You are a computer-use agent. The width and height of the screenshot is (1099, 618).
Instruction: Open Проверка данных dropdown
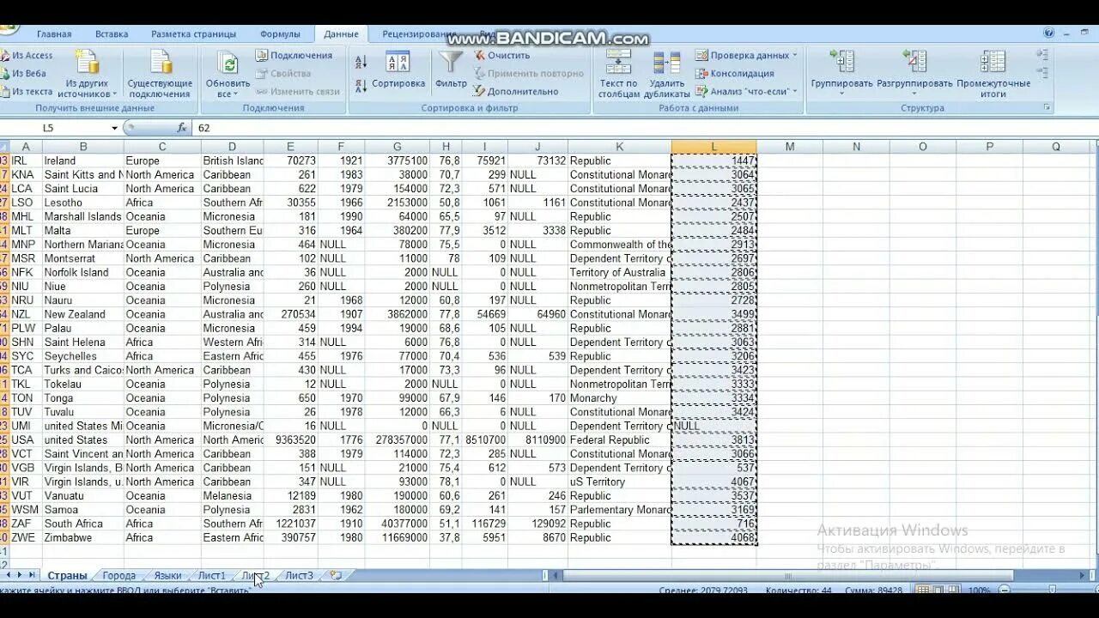coord(746,55)
